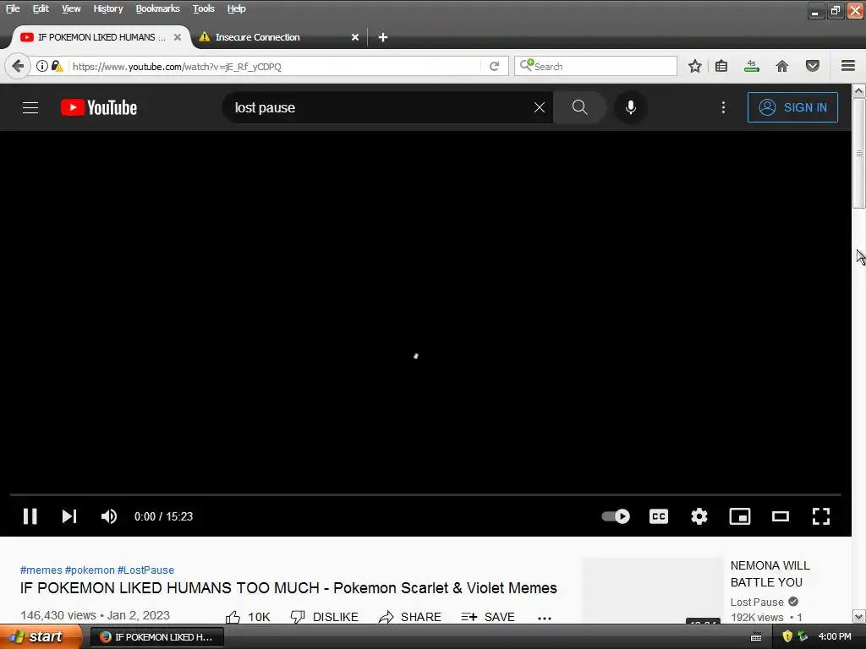
Task: Click the 4:00 PM taskbar clock
Action: click(835, 637)
